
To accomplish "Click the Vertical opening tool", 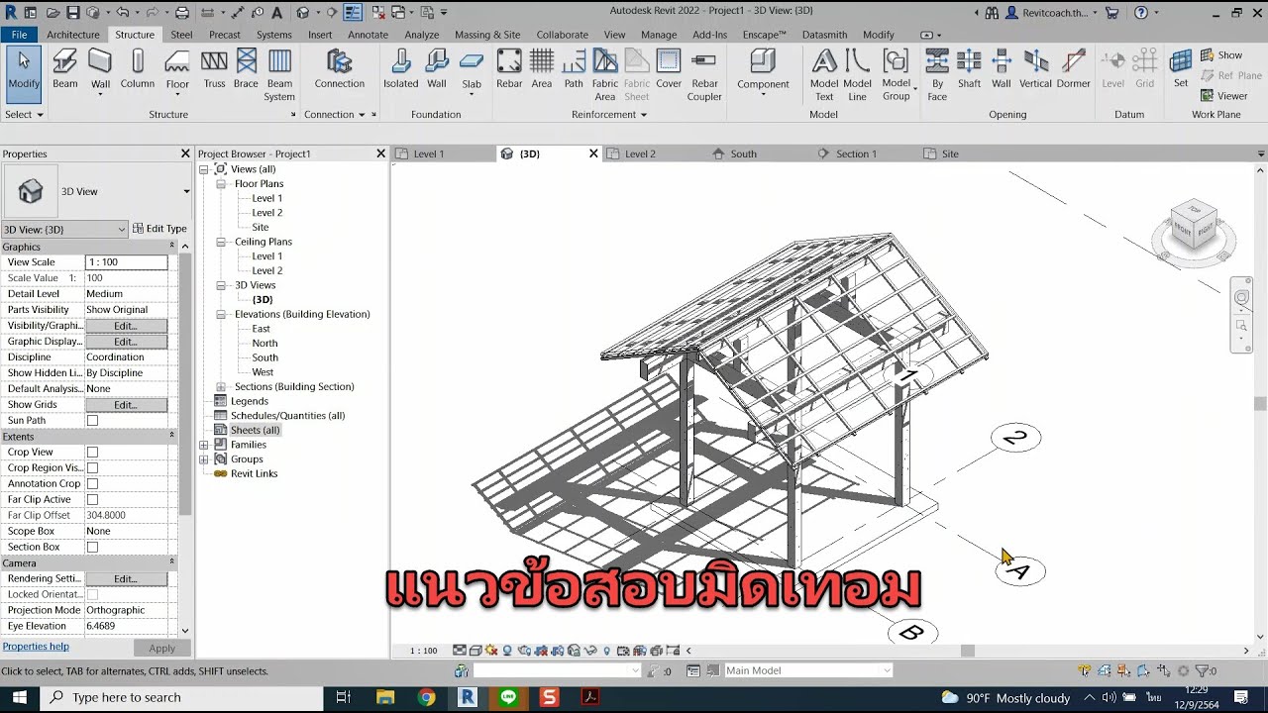I will pyautogui.click(x=1035, y=70).
